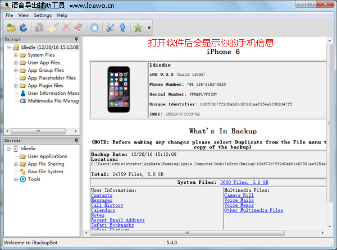Screen dimensions: 337x250
Task: Click the red X delete toolbar icon
Action: [x=66, y=27]
